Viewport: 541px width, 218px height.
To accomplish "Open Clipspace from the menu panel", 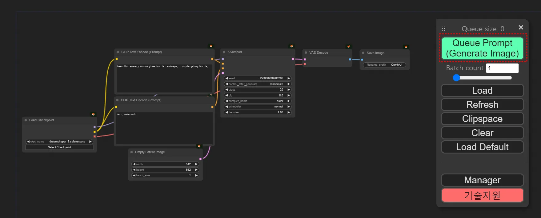I will 482,119.
